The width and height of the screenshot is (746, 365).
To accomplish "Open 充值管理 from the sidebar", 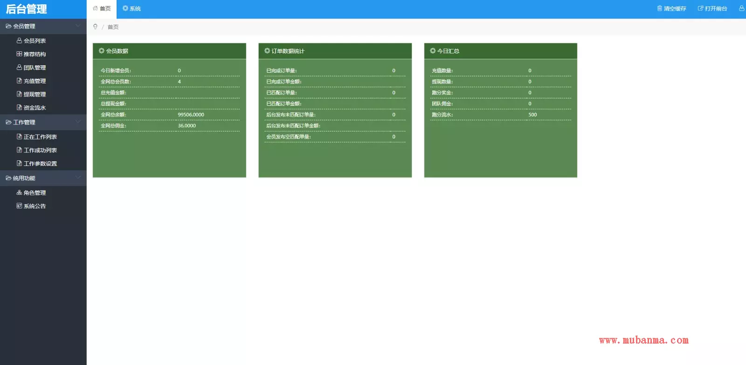I will tap(35, 81).
